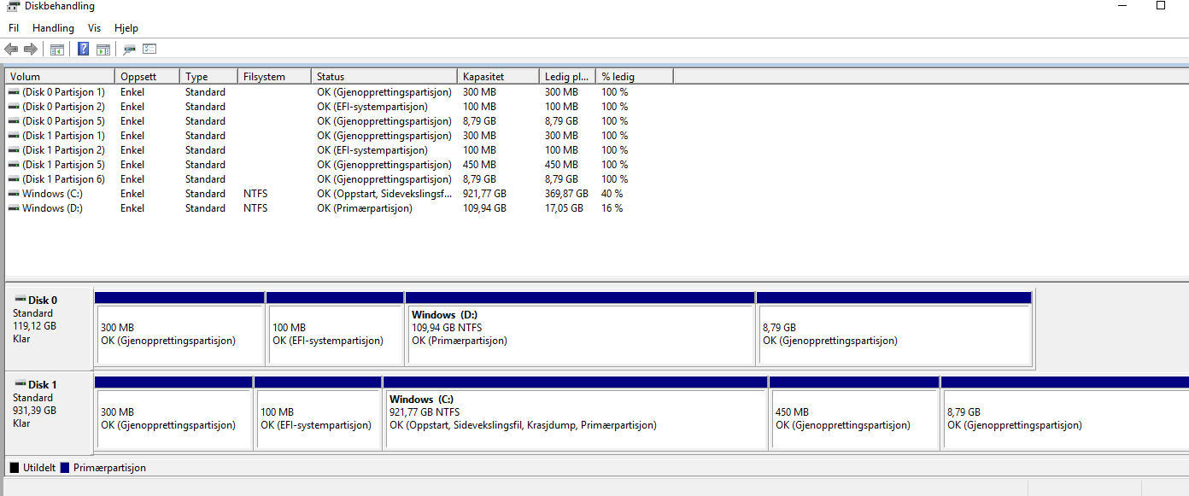The height and width of the screenshot is (496, 1189).
Task: Go back with the left arrow toolbar icon
Action: click(11, 50)
